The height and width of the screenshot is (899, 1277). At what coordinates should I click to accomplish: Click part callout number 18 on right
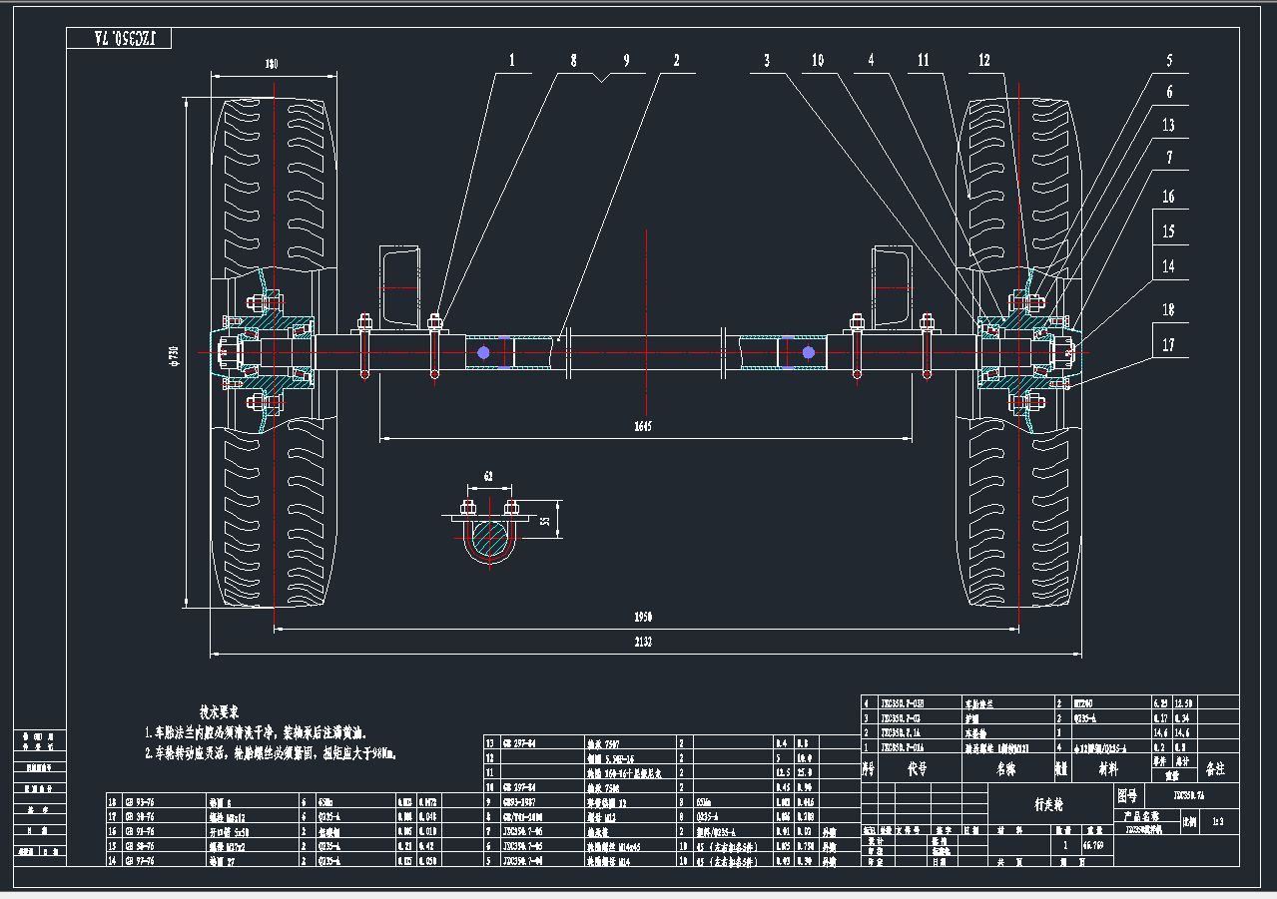coord(1168,310)
